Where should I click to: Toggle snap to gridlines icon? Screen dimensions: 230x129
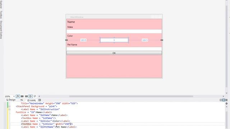click(26, 96)
